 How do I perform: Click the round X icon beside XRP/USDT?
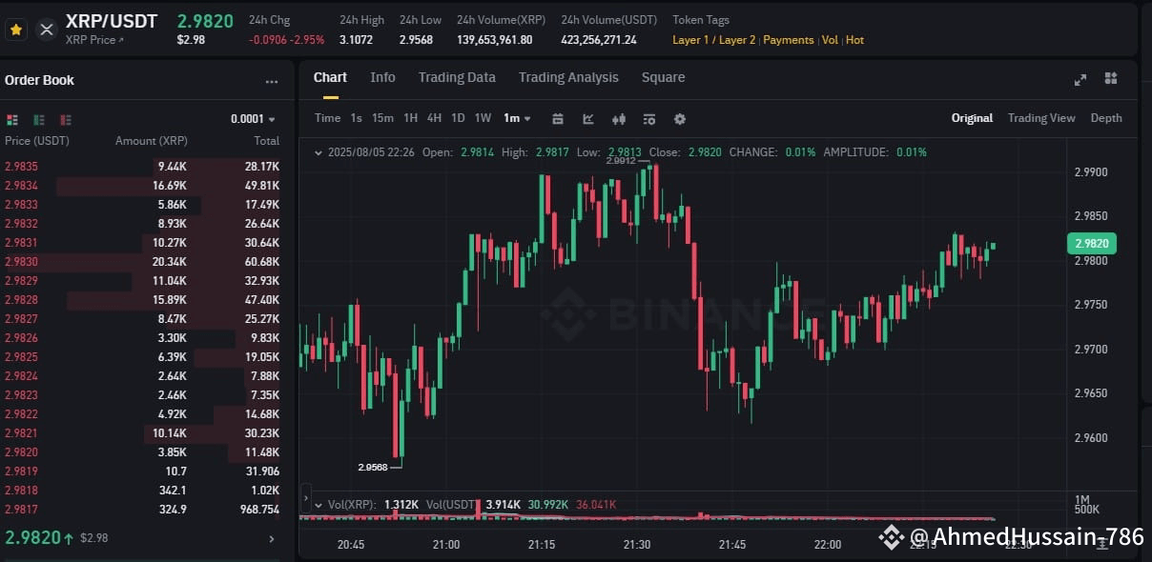[x=46, y=30]
